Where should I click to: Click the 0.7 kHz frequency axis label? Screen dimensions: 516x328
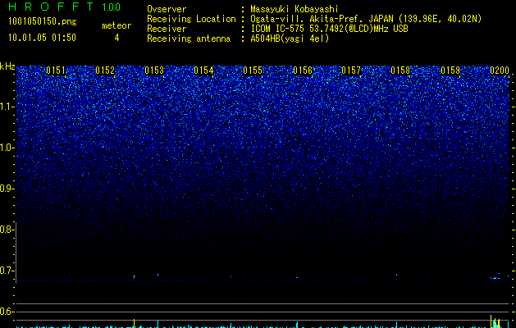click(7, 271)
